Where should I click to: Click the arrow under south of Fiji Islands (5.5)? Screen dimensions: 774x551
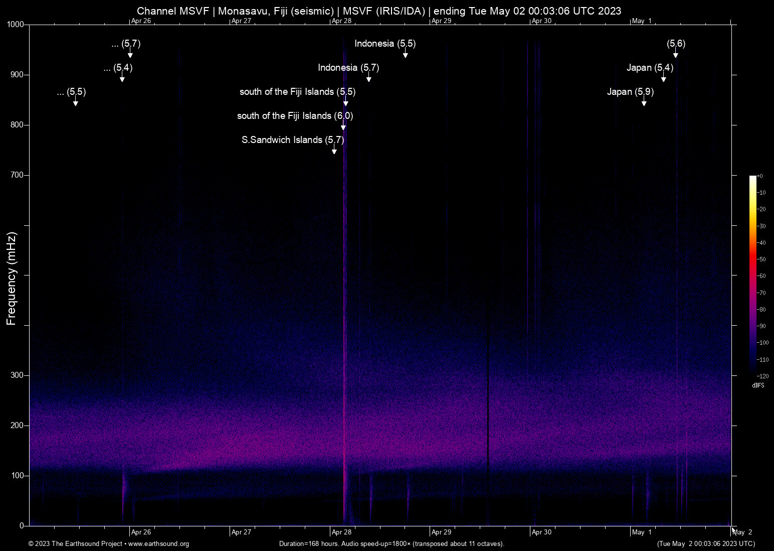click(345, 102)
